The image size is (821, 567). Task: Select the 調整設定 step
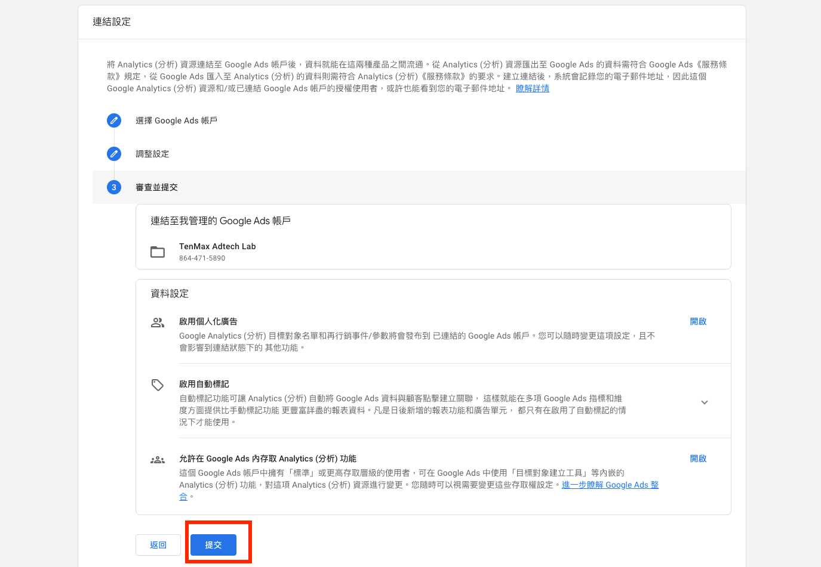pos(152,154)
